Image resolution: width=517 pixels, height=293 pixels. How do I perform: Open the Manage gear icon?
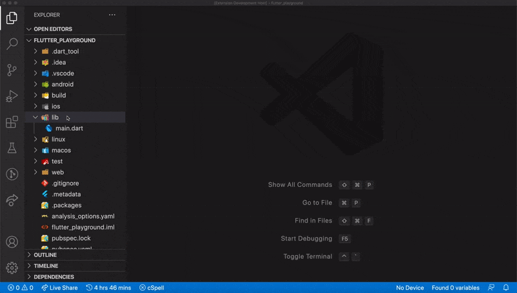[12, 268]
